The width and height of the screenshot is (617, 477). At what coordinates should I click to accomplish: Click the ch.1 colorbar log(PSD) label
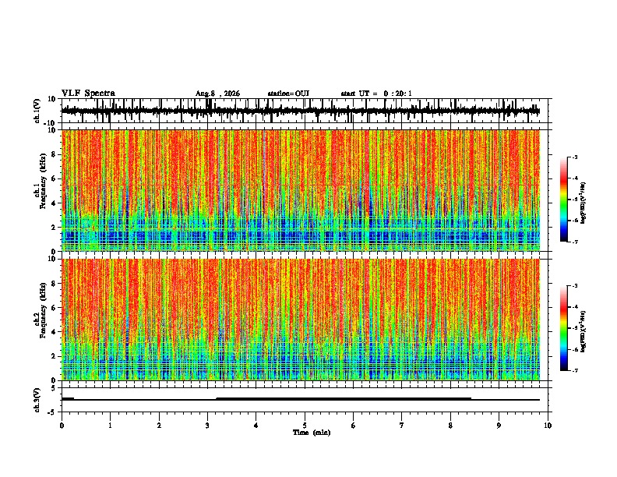pyautogui.click(x=584, y=203)
